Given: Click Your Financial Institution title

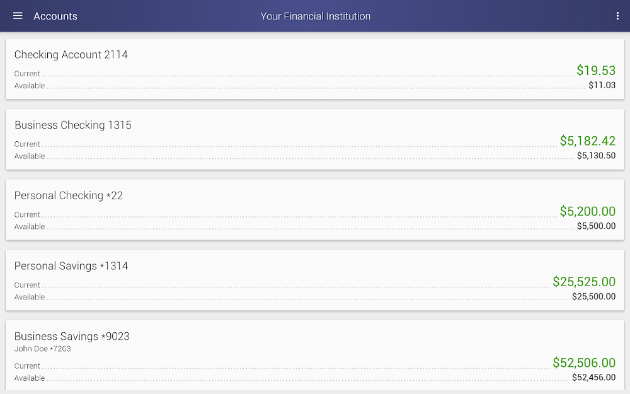Looking at the screenshot, I should pos(315,16).
